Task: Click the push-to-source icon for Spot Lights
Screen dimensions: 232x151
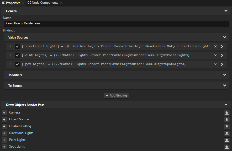Action: point(227,147)
